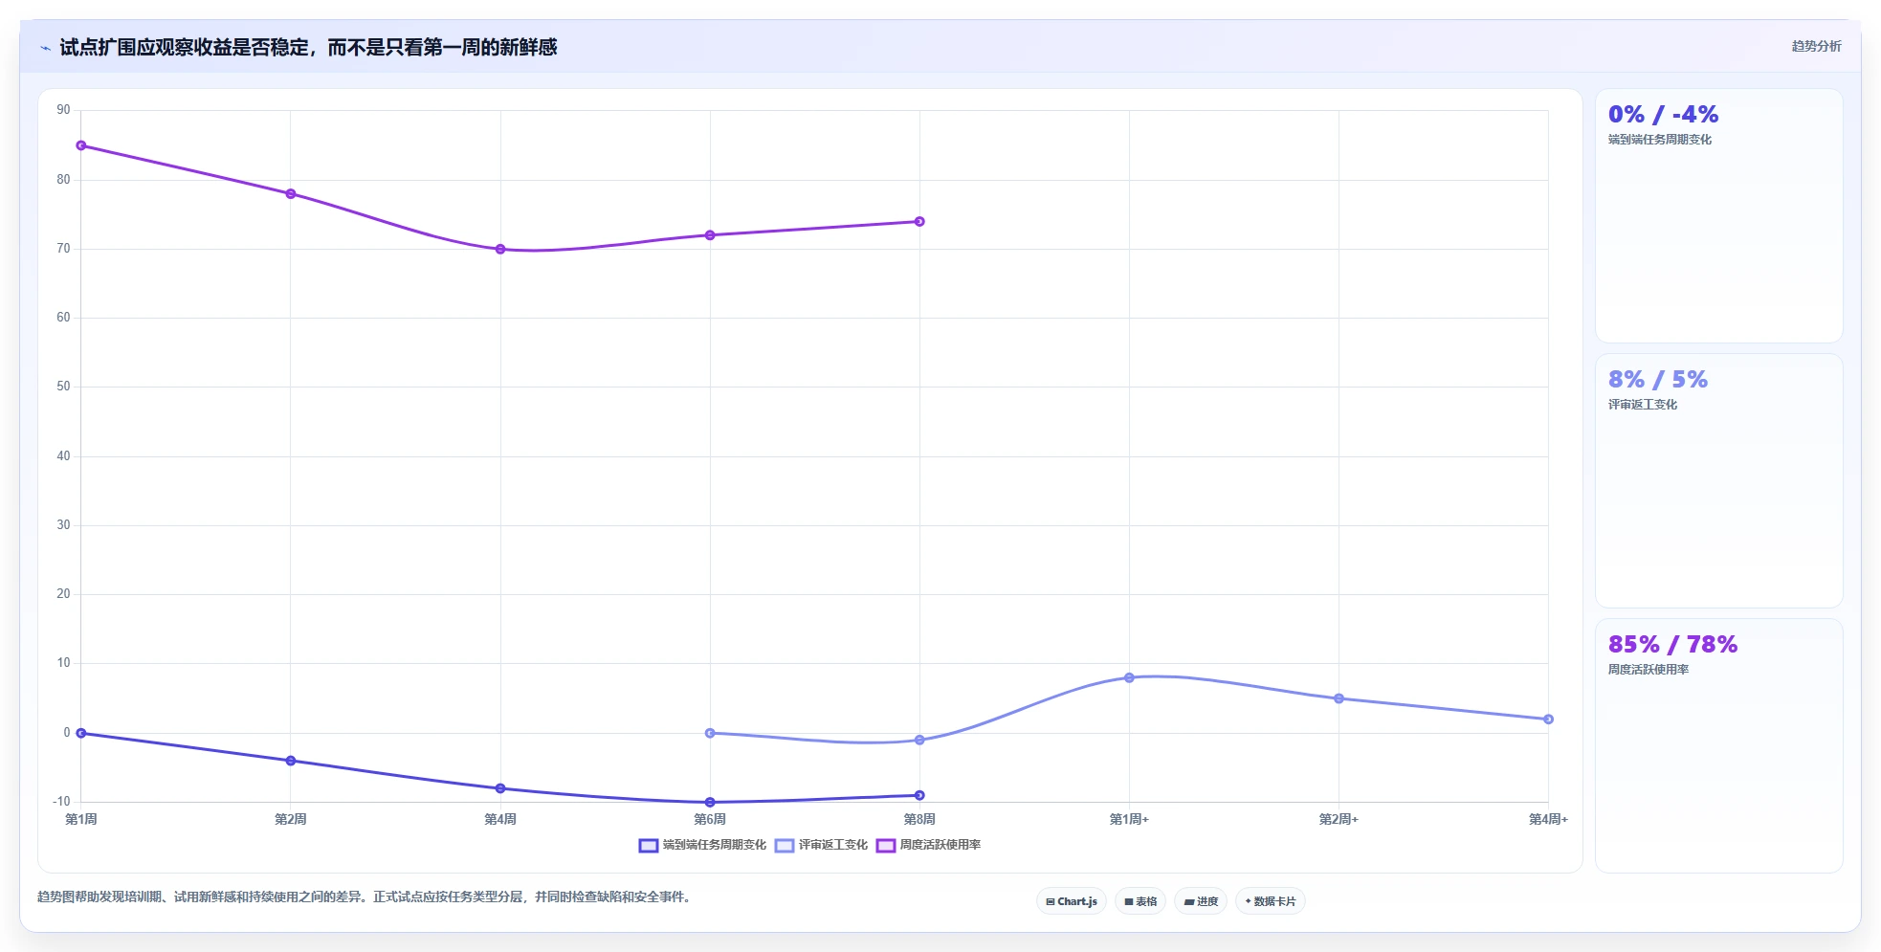Click the 第4周+ light blue point at 2
Screen dimensions: 1881x952
(1548, 720)
